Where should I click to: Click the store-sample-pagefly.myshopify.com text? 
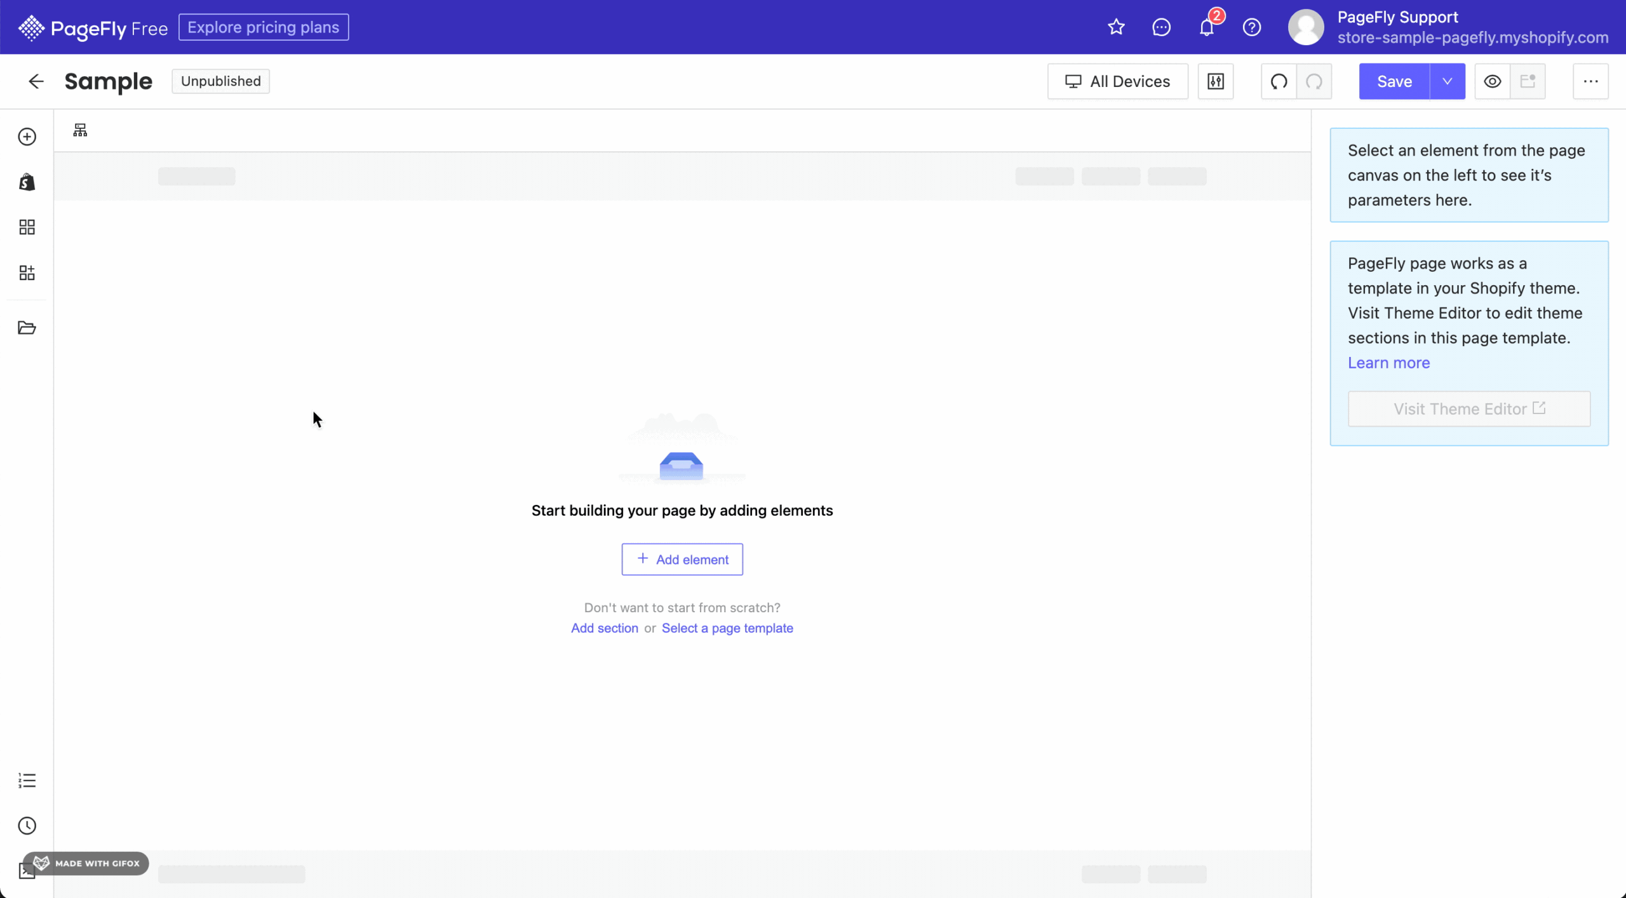tap(1473, 37)
